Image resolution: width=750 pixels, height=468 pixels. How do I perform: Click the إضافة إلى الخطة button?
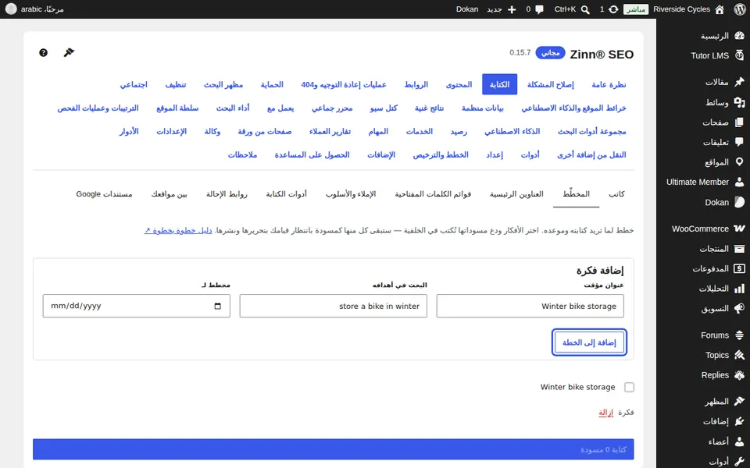pyautogui.click(x=589, y=342)
